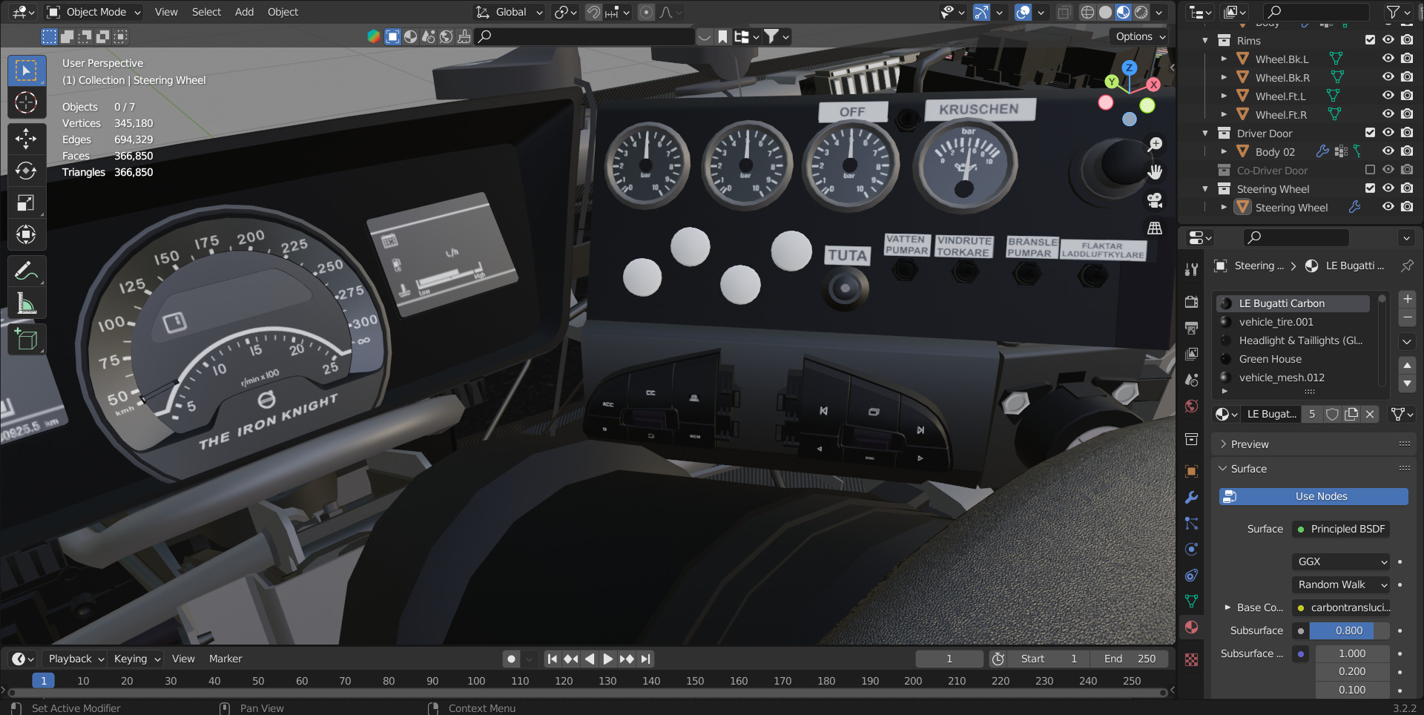Image resolution: width=1424 pixels, height=715 pixels.
Task: Open the Tool properties tab
Action: tap(1191, 269)
